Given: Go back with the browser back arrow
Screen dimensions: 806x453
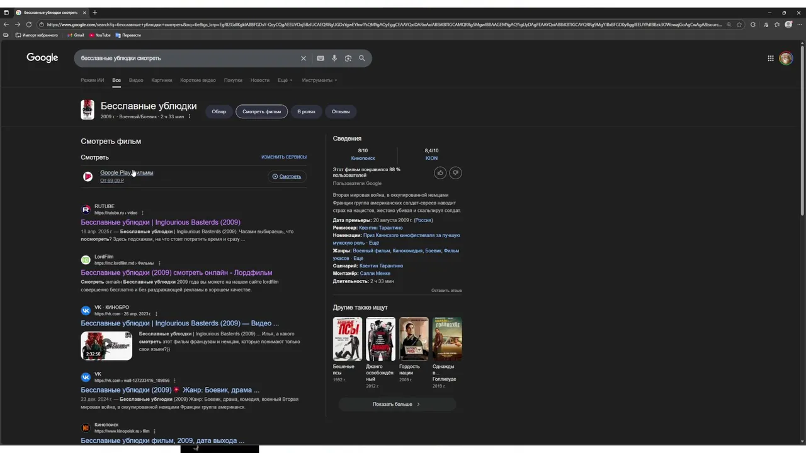Looking at the screenshot, I should click(6, 25).
